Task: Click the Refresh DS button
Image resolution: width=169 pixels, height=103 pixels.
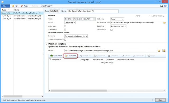Action: 86,56
